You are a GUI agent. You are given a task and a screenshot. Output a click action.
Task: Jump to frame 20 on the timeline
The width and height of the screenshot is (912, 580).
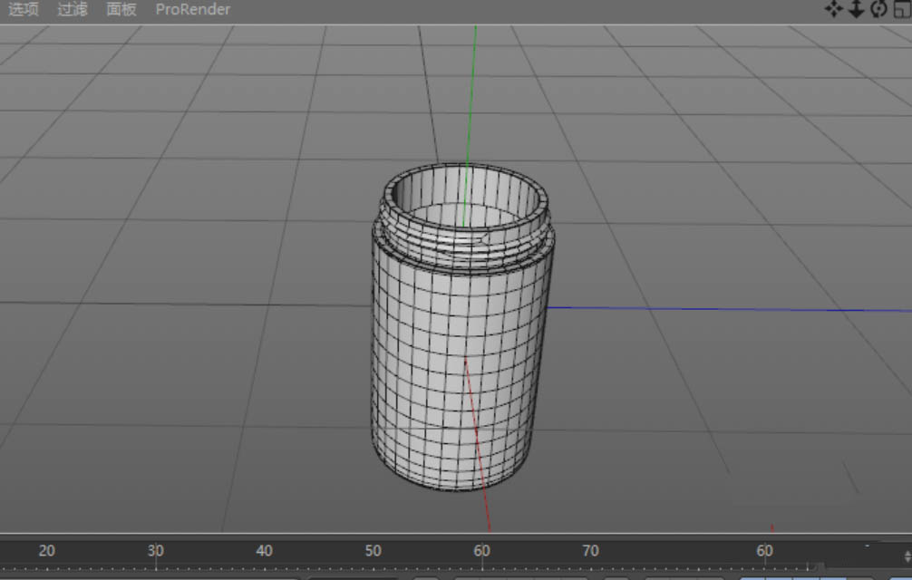point(46,550)
